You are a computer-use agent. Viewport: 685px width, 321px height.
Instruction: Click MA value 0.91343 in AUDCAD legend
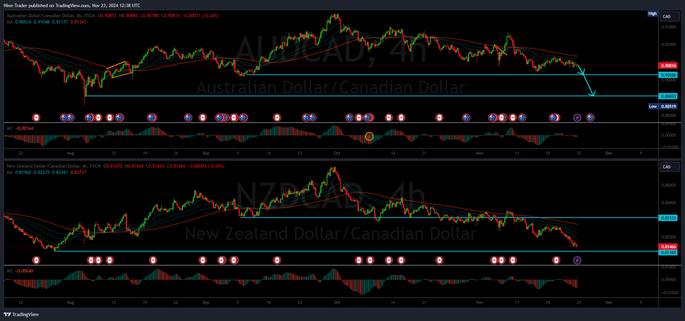(x=78, y=22)
